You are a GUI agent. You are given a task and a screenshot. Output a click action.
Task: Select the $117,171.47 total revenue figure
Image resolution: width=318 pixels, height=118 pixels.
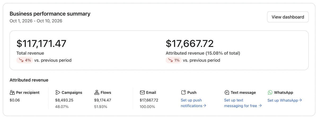coord(41,43)
